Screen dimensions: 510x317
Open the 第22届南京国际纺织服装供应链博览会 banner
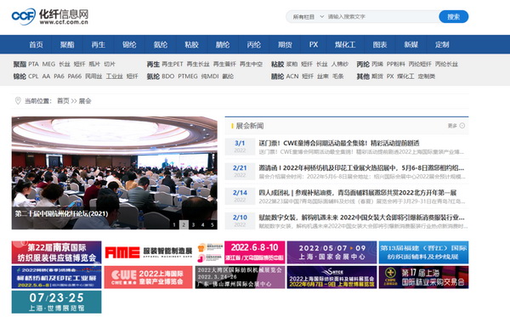point(57,252)
